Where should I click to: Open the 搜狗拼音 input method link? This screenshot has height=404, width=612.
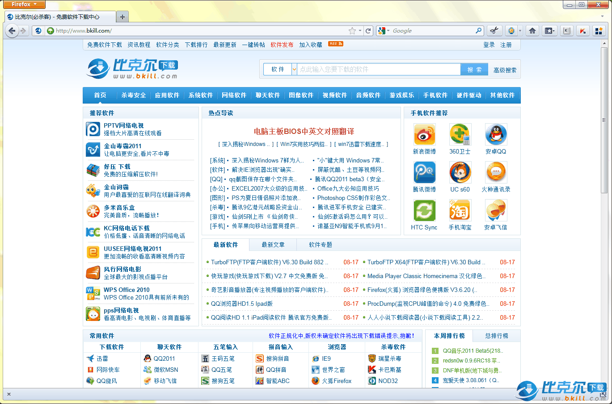[277, 358]
